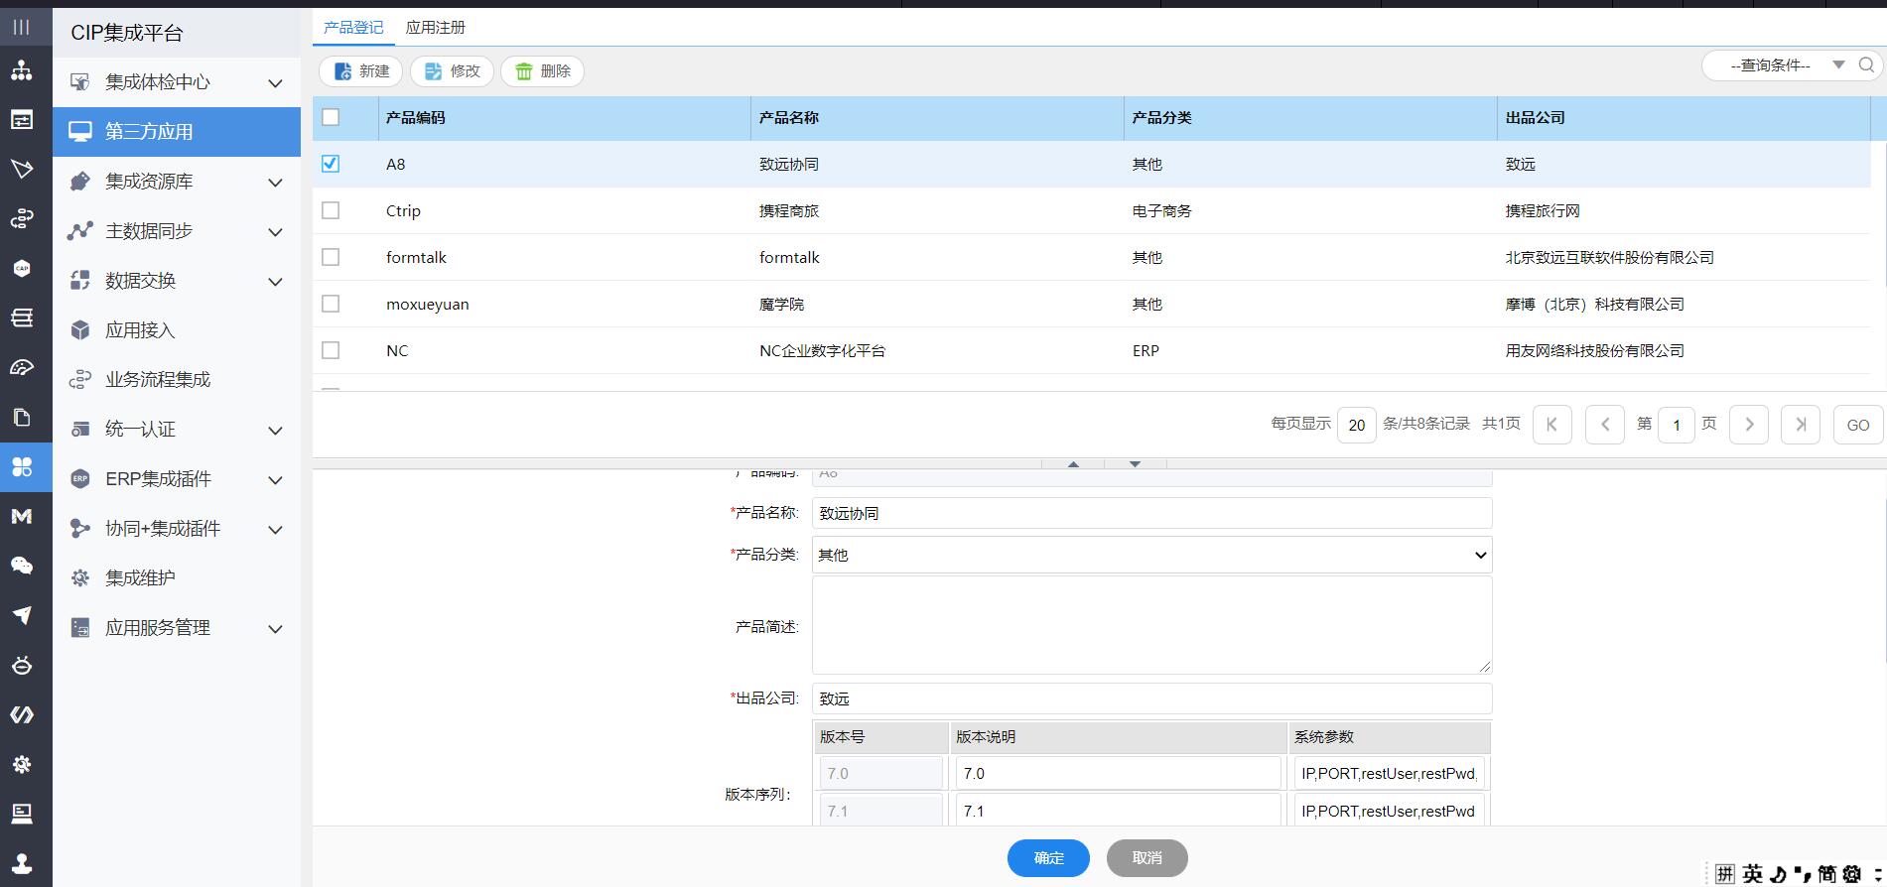The height and width of the screenshot is (887, 1887).
Task: Collapse panel using splitter up arrow
Action: click(x=1073, y=464)
